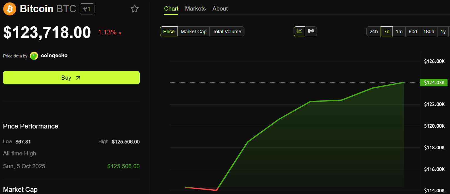Click the green Buy button
The image size is (450, 194).
(71, 78)
